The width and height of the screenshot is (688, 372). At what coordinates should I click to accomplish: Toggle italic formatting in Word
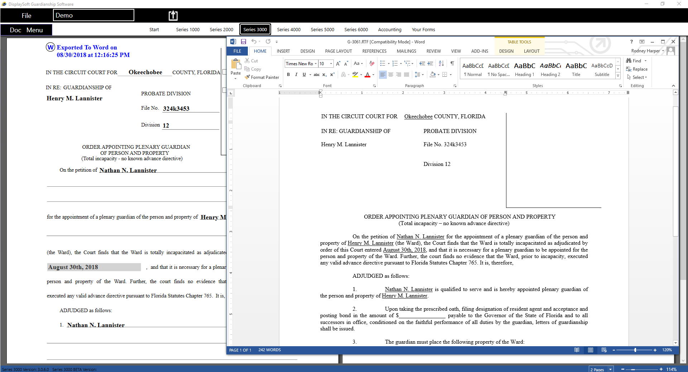pyautogui.click(x=296, y=75)
